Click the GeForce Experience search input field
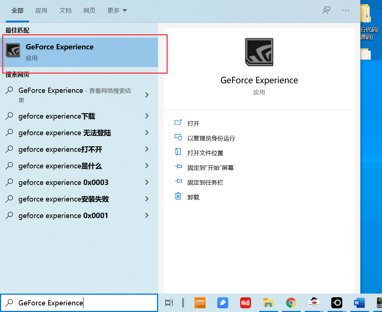 (79, 303)
